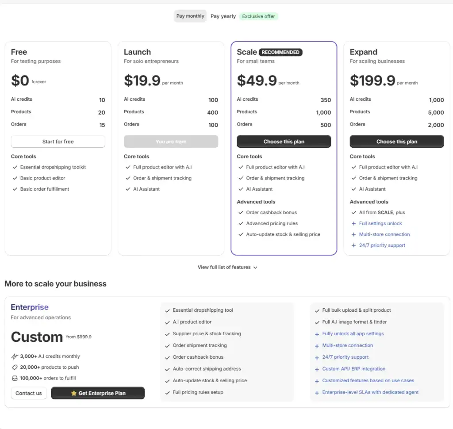Click the disabled You are here button

(x=171, y=142)
